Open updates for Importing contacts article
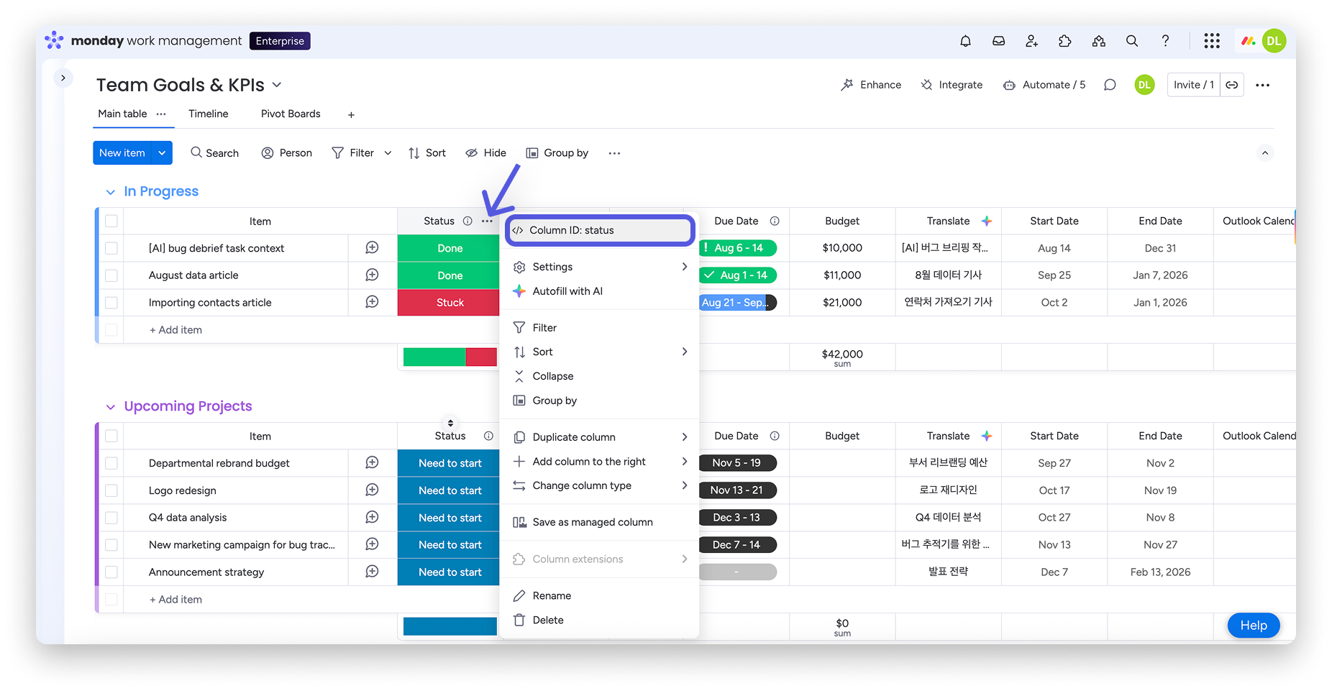 point(372,302)
